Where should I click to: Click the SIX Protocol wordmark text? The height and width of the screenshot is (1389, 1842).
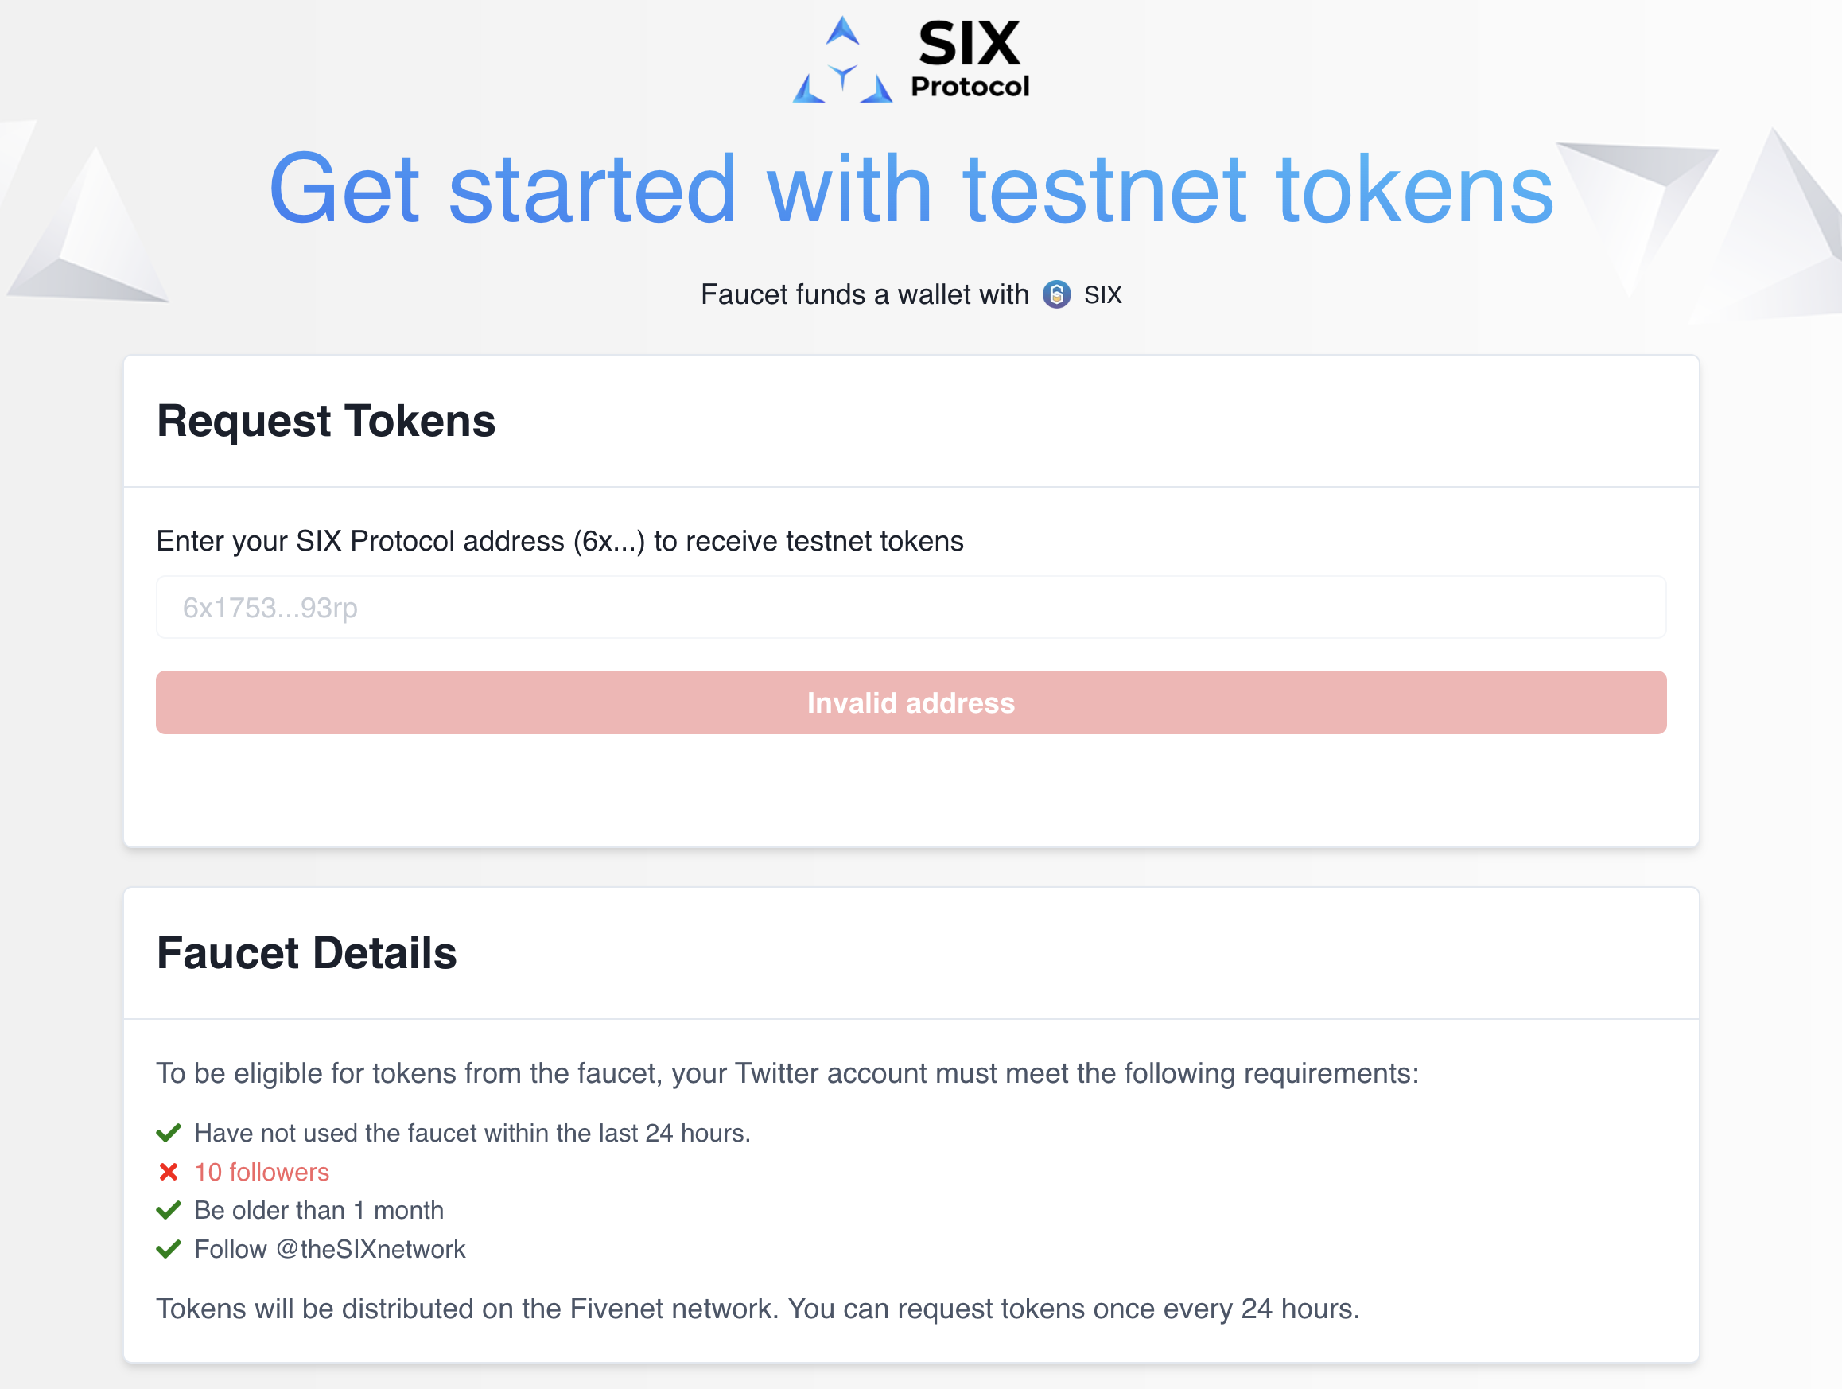[x=970, y=59]
